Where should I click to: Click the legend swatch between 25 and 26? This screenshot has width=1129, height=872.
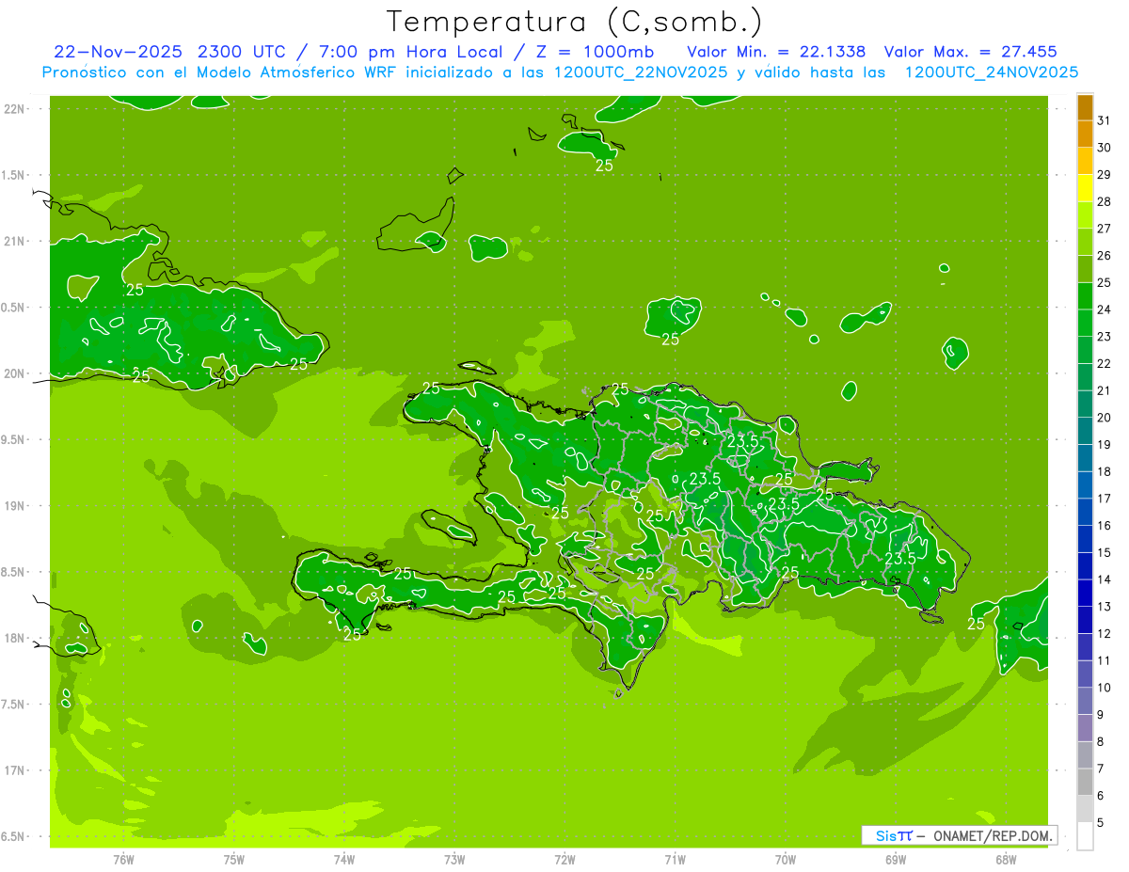click(1085, 269)
